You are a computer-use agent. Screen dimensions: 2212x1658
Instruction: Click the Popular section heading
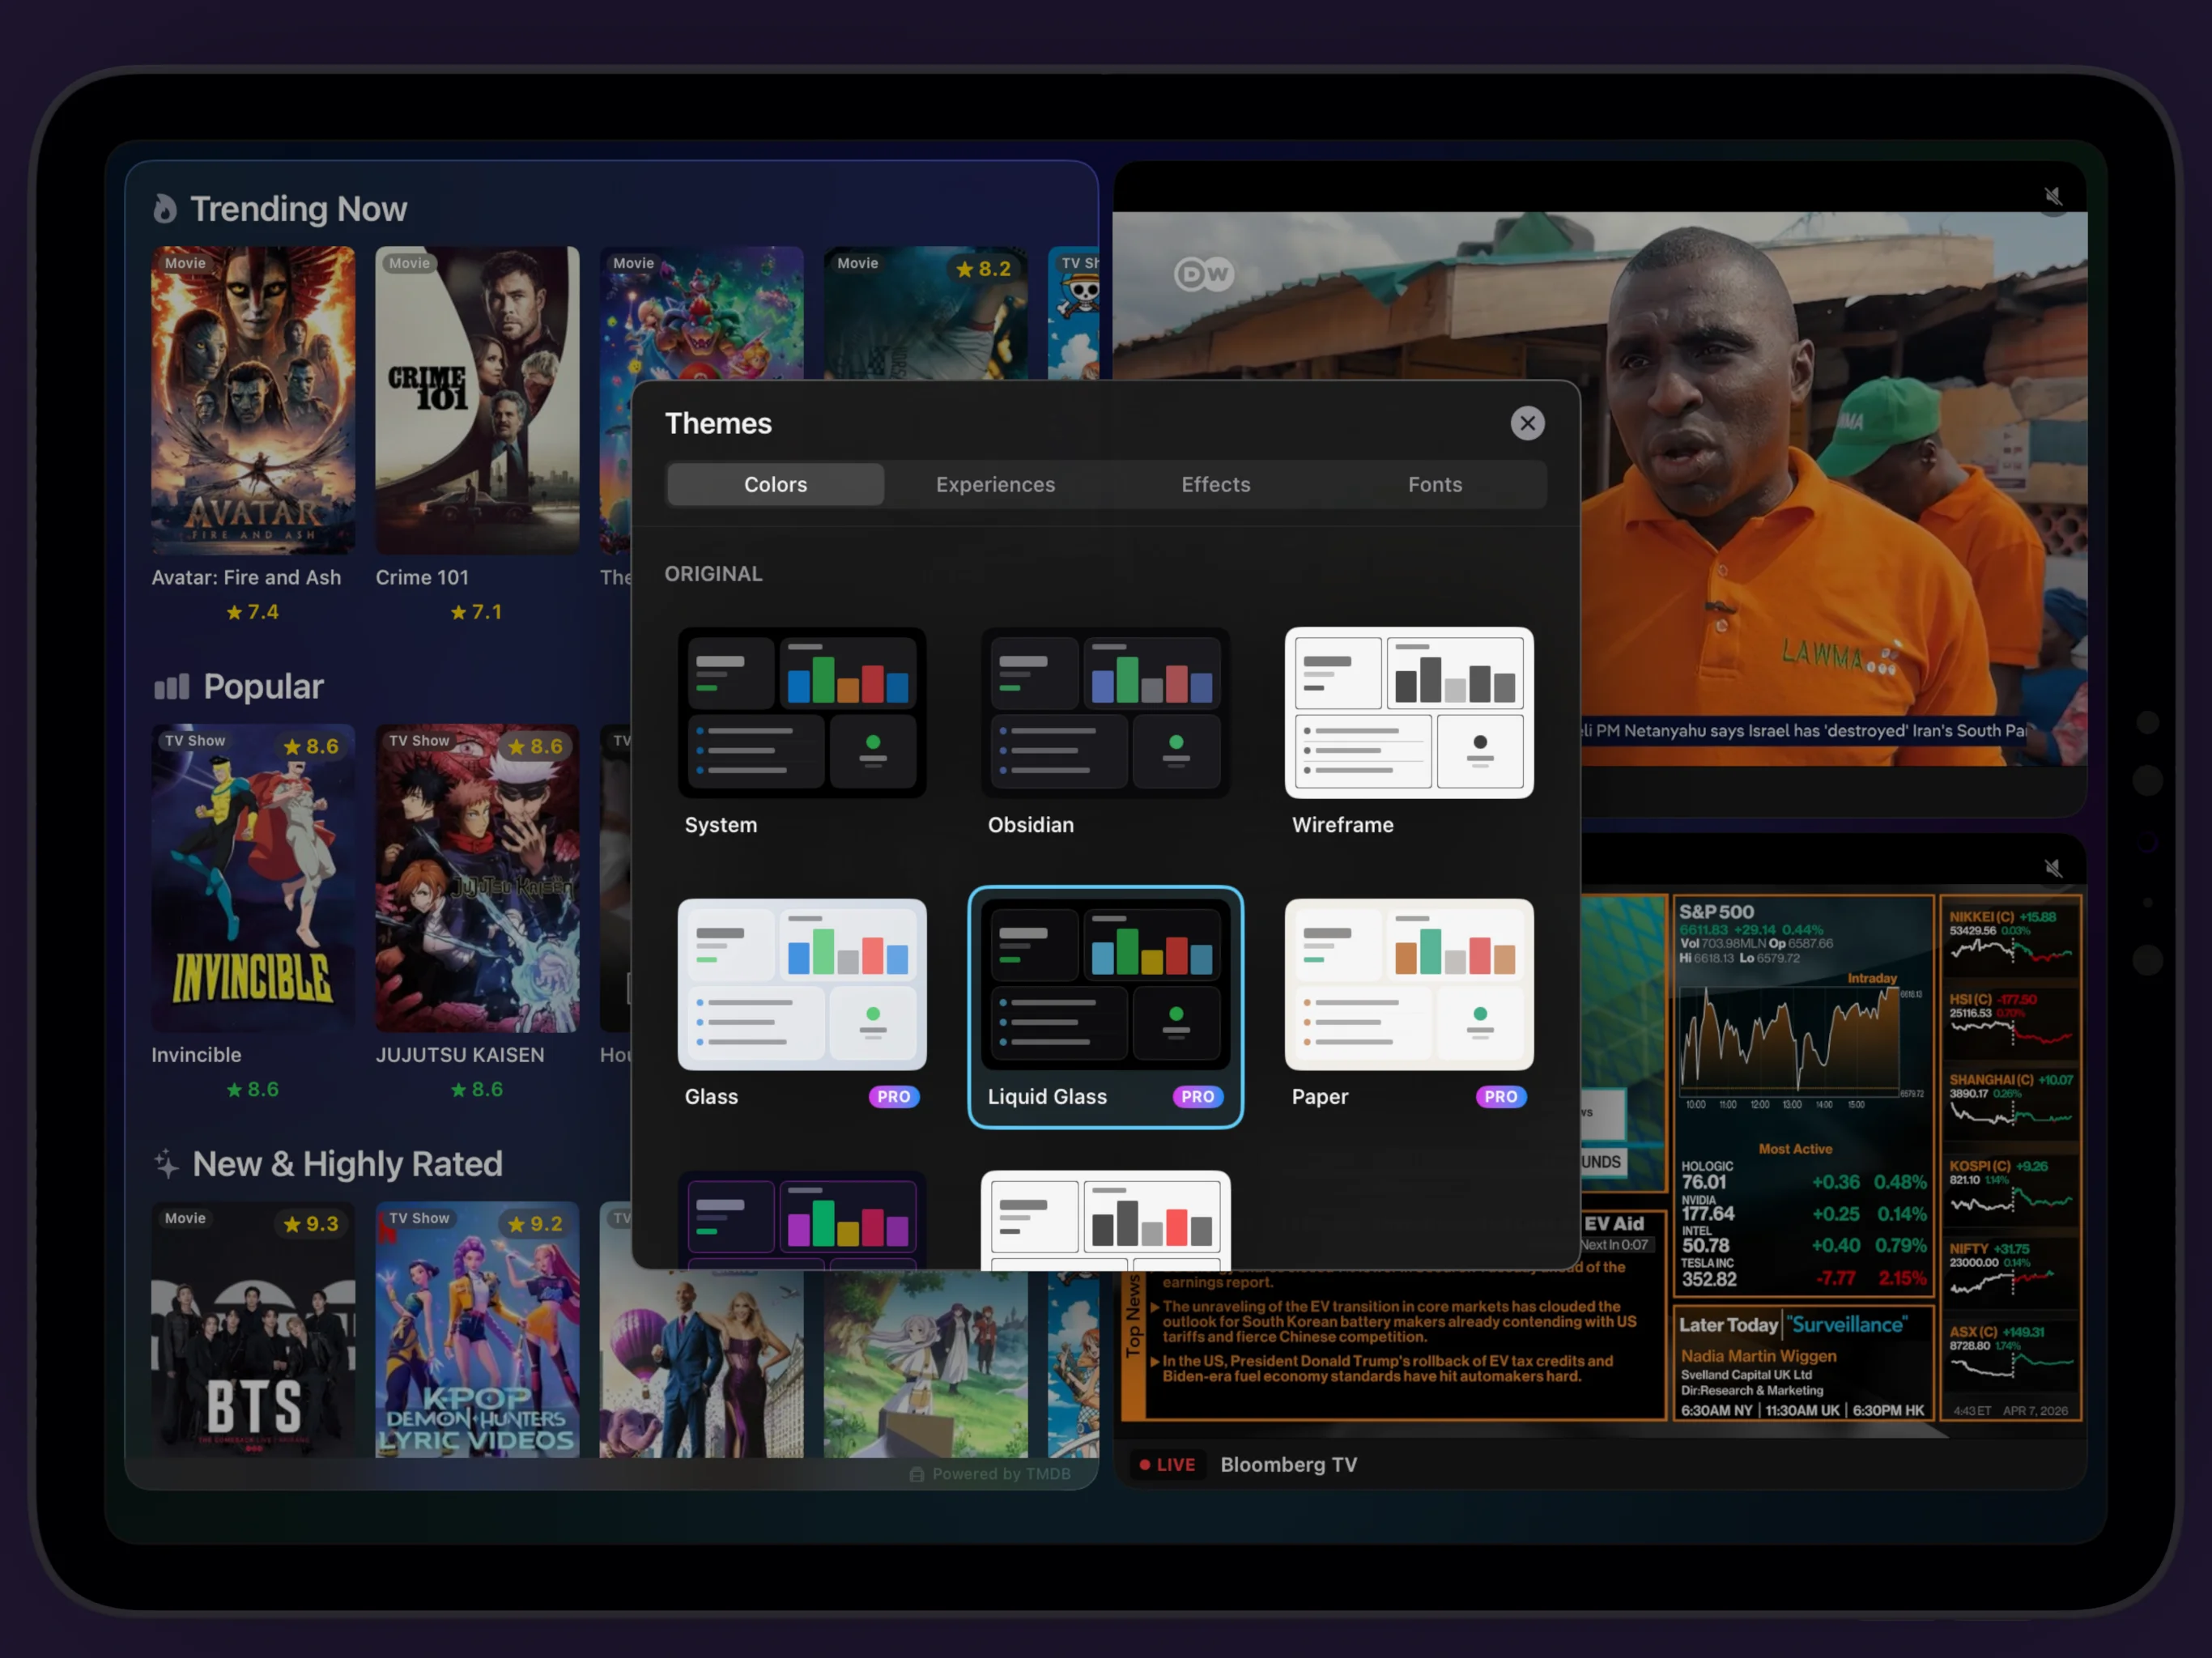(263, 687)
